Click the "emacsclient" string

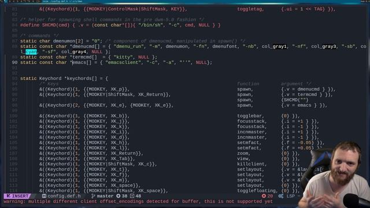[x=123, y=62]
